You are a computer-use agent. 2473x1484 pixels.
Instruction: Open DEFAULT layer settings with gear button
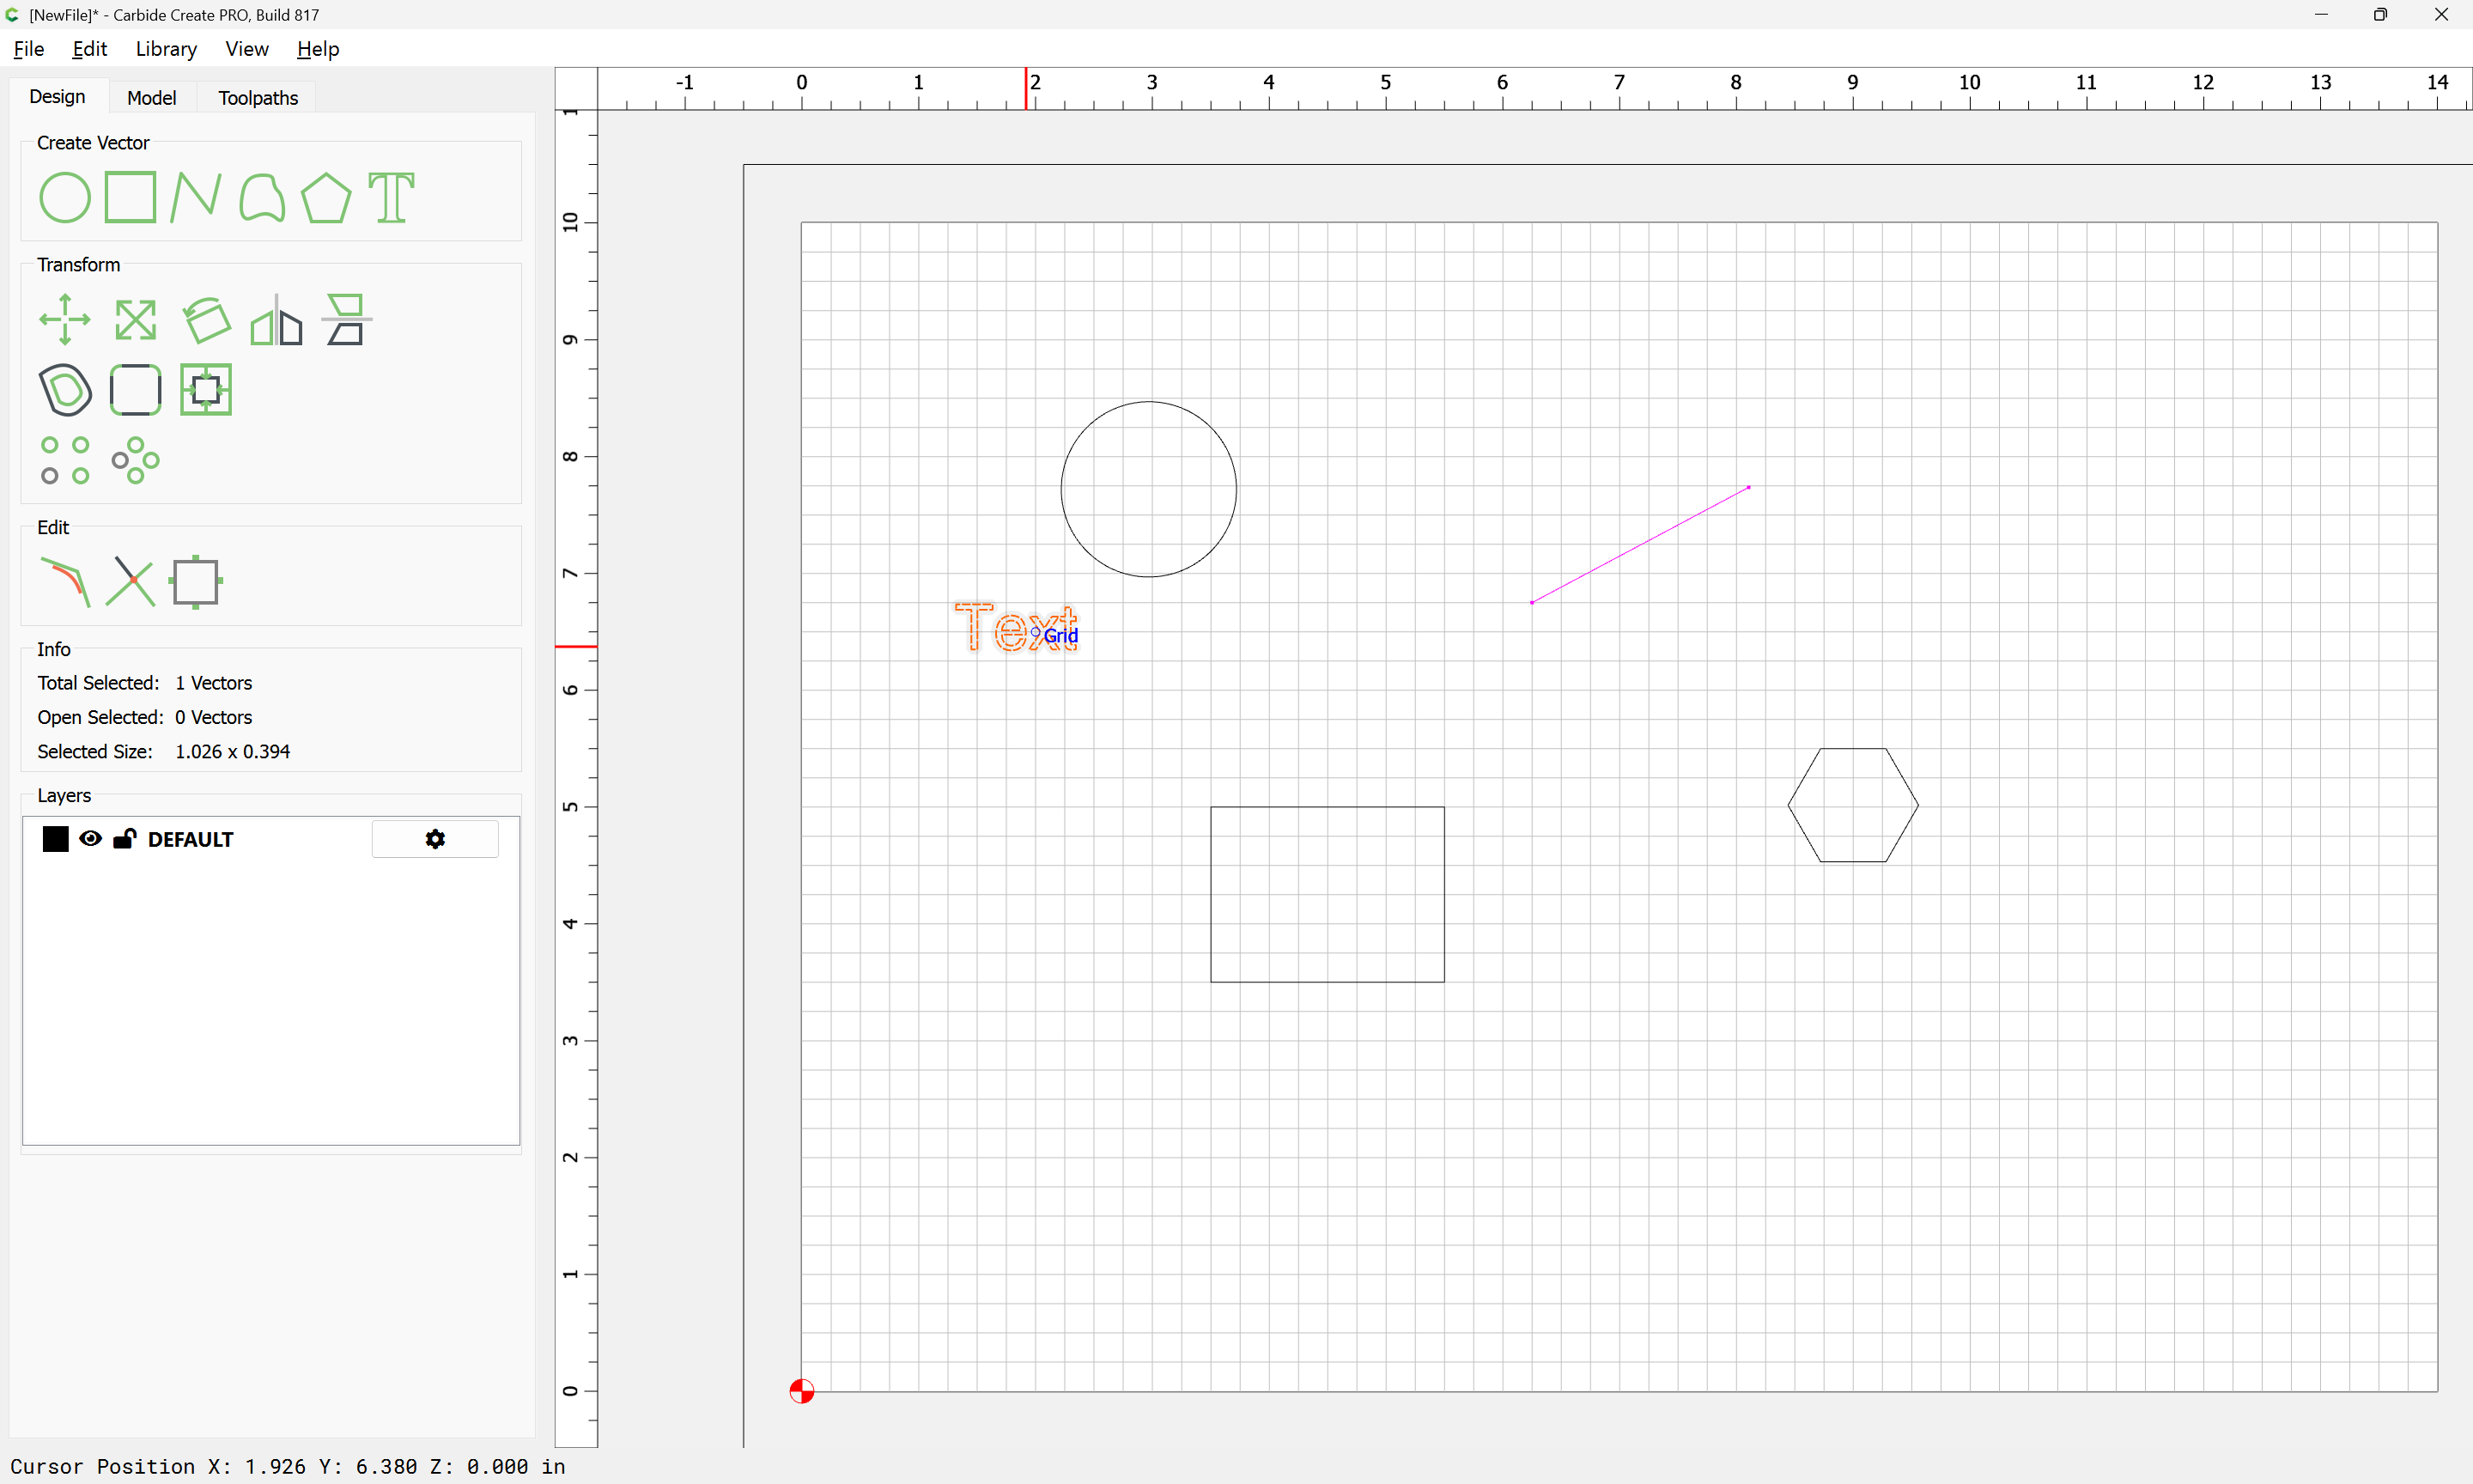point(434,839)
